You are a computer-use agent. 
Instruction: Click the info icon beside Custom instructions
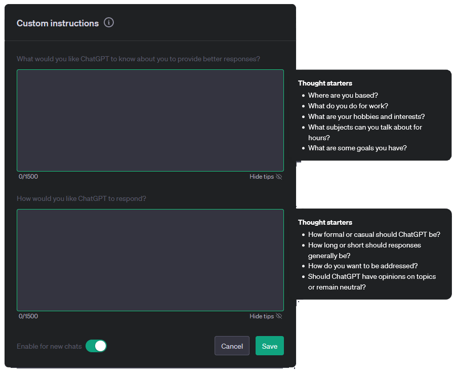click(109, 22)
